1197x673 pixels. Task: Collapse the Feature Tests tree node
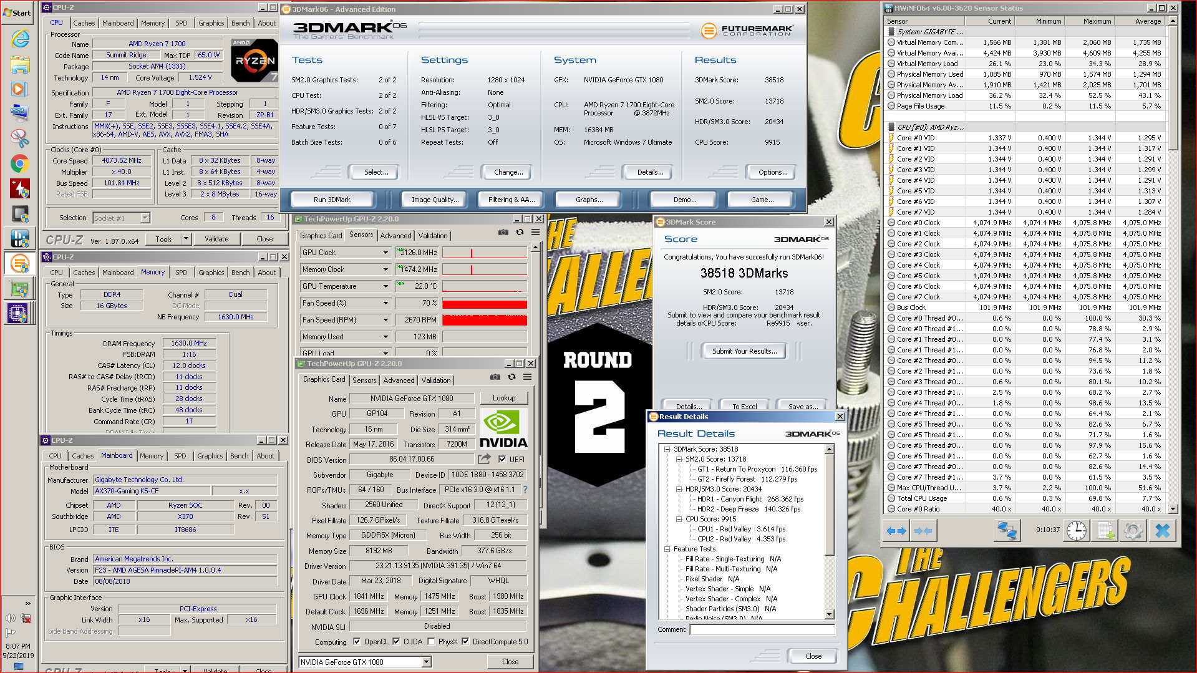click(667, 549)
